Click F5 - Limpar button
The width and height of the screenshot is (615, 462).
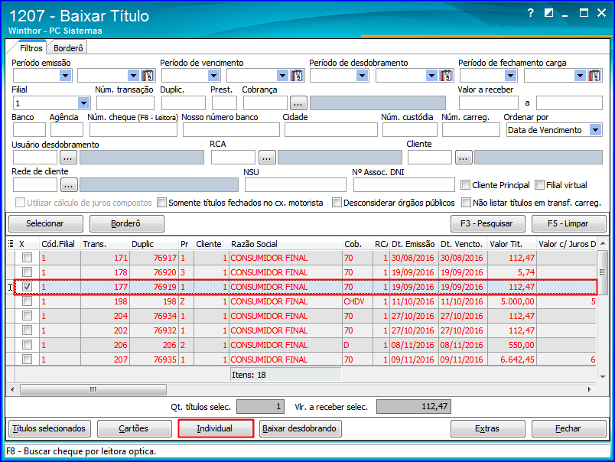click(x=568, y=223)
